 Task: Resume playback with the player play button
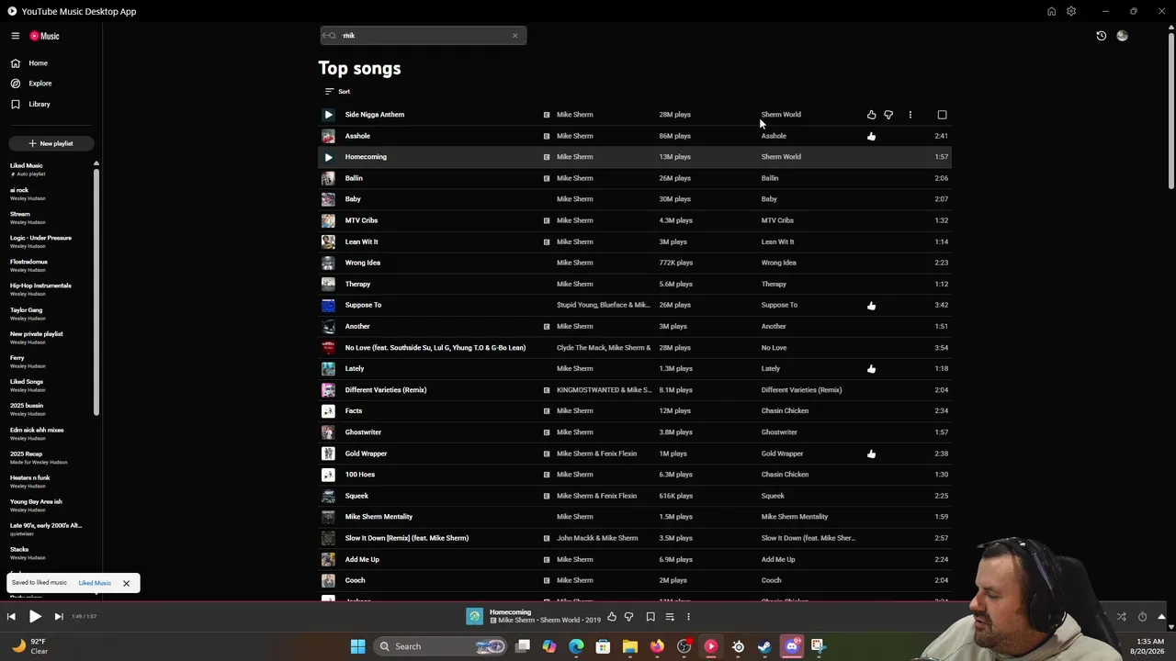(35, 617)
